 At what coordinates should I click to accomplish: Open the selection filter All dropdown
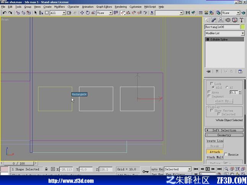click(58, 13)
